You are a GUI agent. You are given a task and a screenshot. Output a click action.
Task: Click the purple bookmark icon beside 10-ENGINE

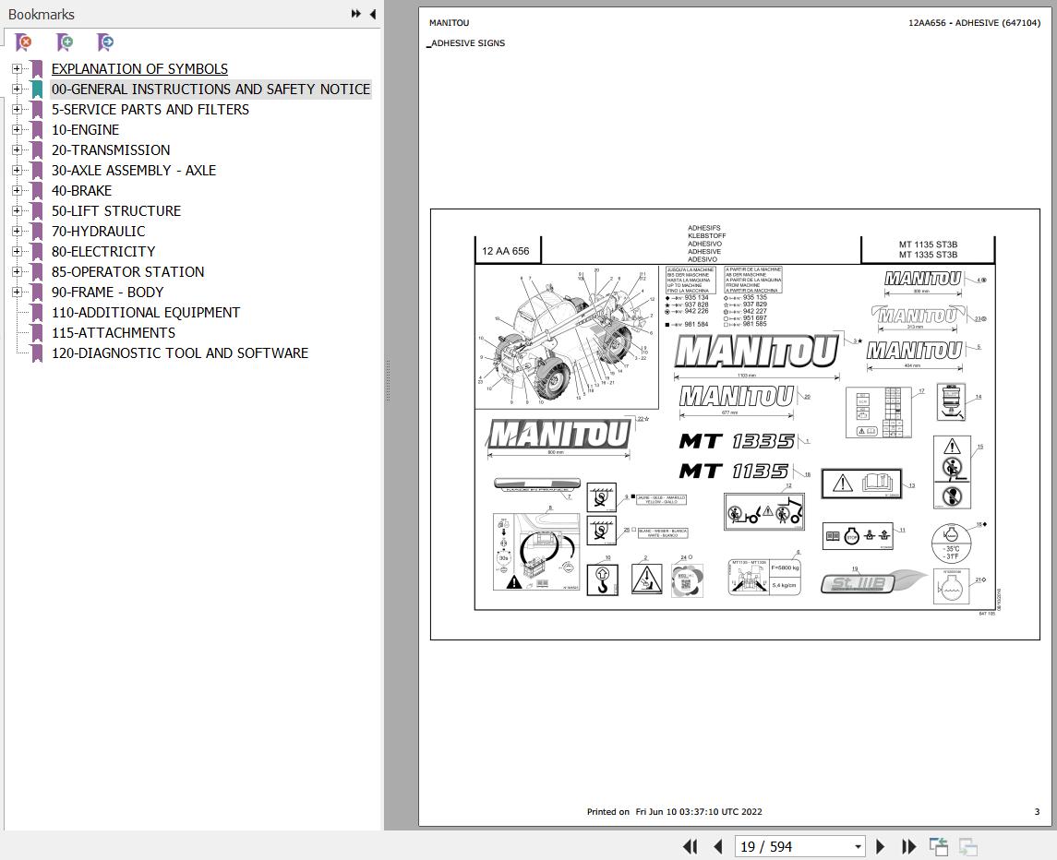[37, 129]
